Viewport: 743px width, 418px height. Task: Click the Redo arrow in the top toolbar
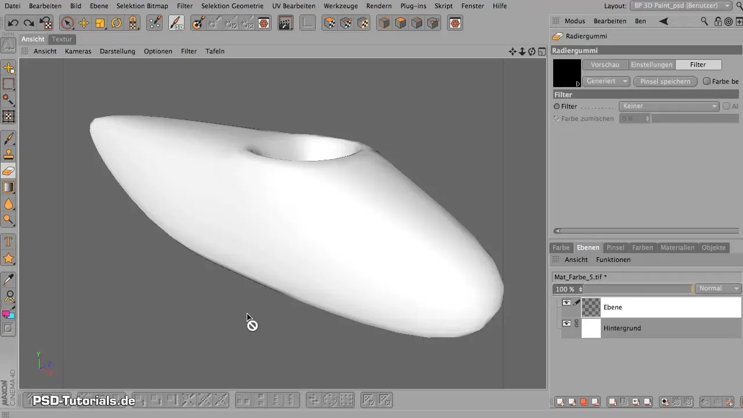tap(29, 23)
